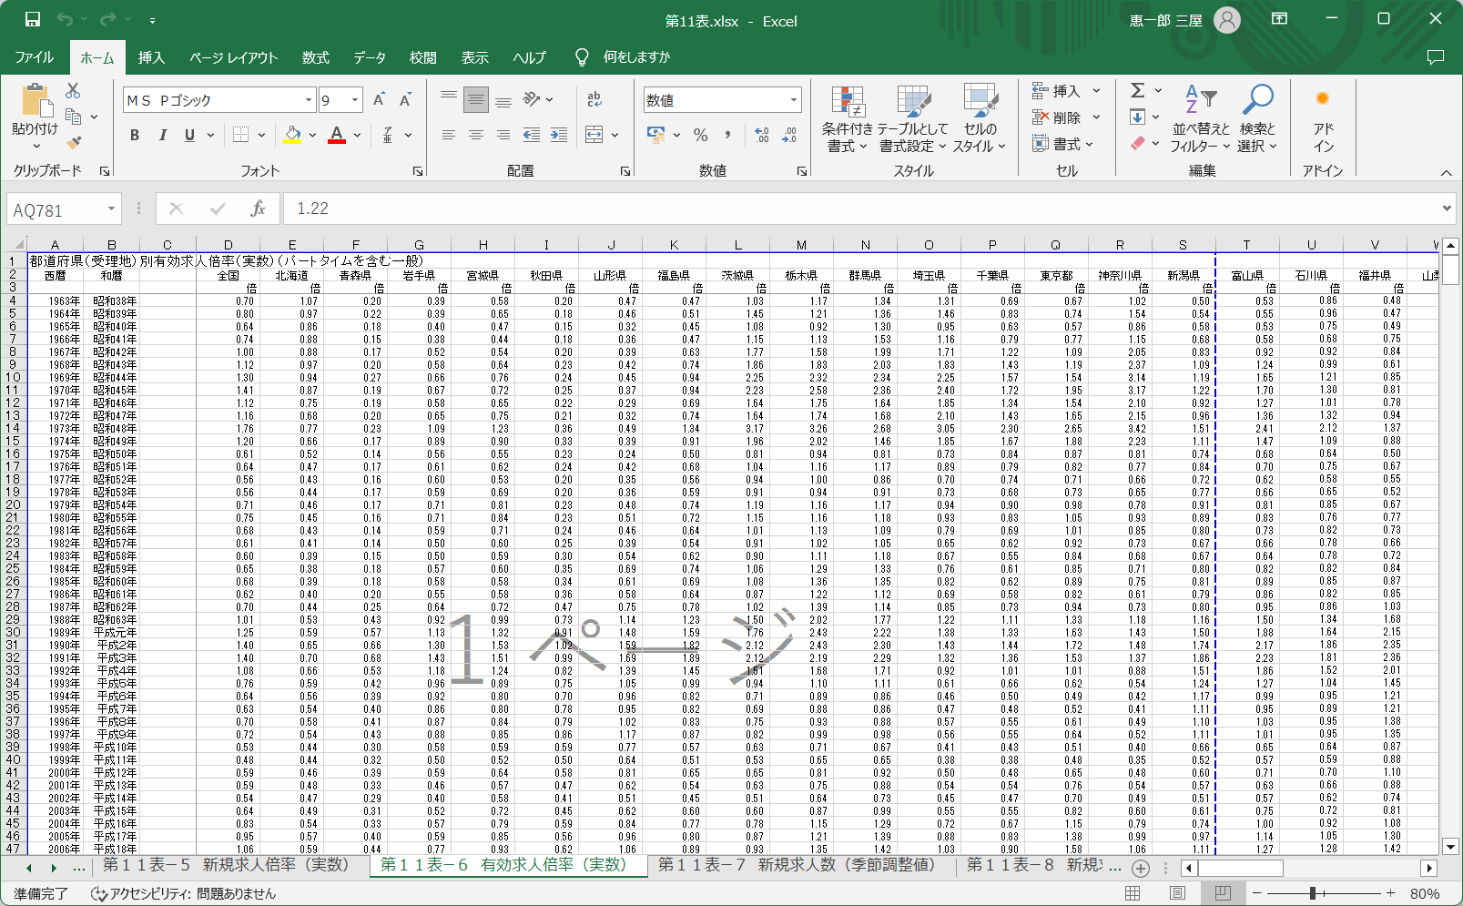1463x906 pixels.
Task: Toggle Italic formatting
Action: coord(162,135)
